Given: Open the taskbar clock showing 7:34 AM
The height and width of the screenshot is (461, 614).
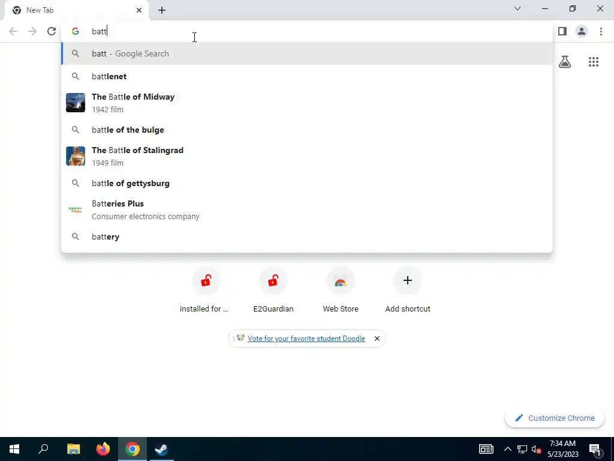Looking at the screenshot, I should pos(562,449).
